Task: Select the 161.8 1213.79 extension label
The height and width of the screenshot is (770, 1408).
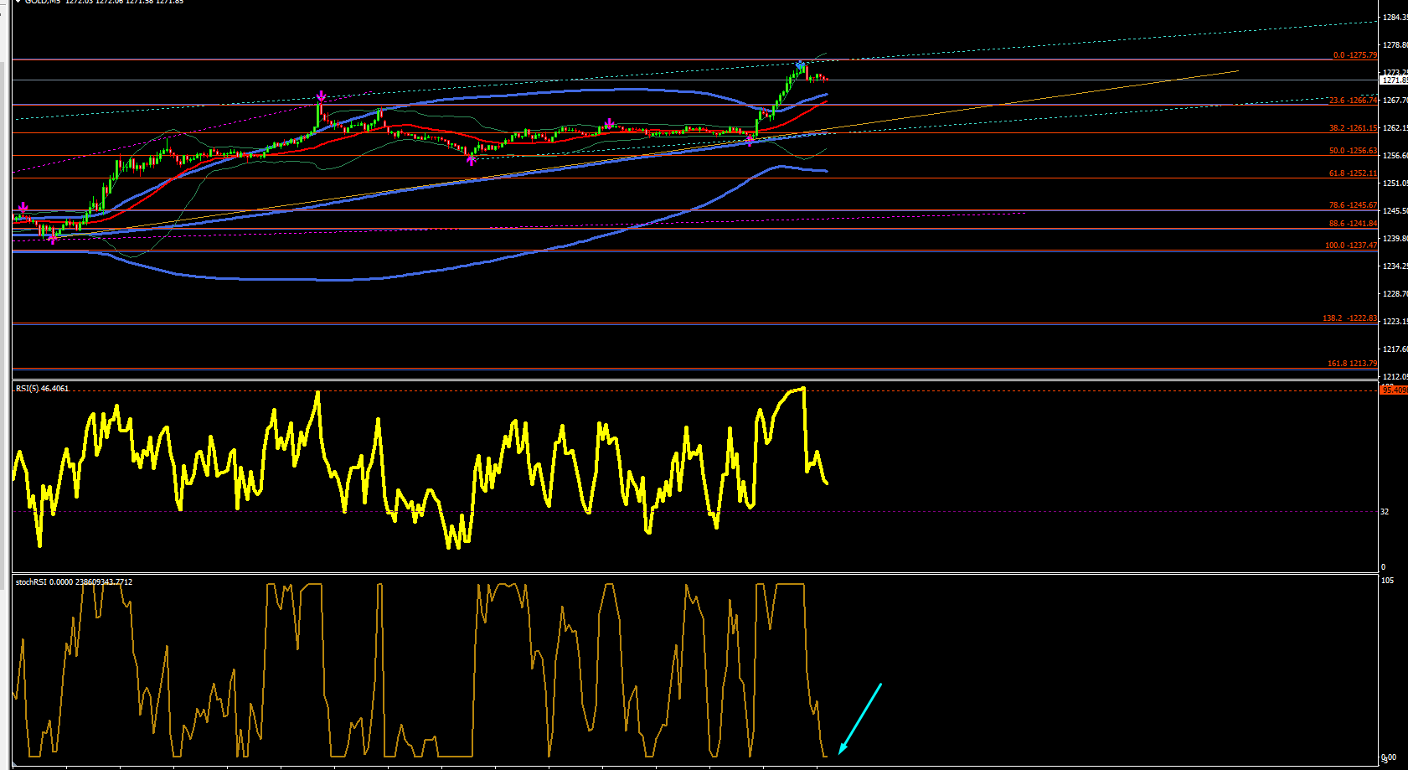Action: tap(1352, 364)
